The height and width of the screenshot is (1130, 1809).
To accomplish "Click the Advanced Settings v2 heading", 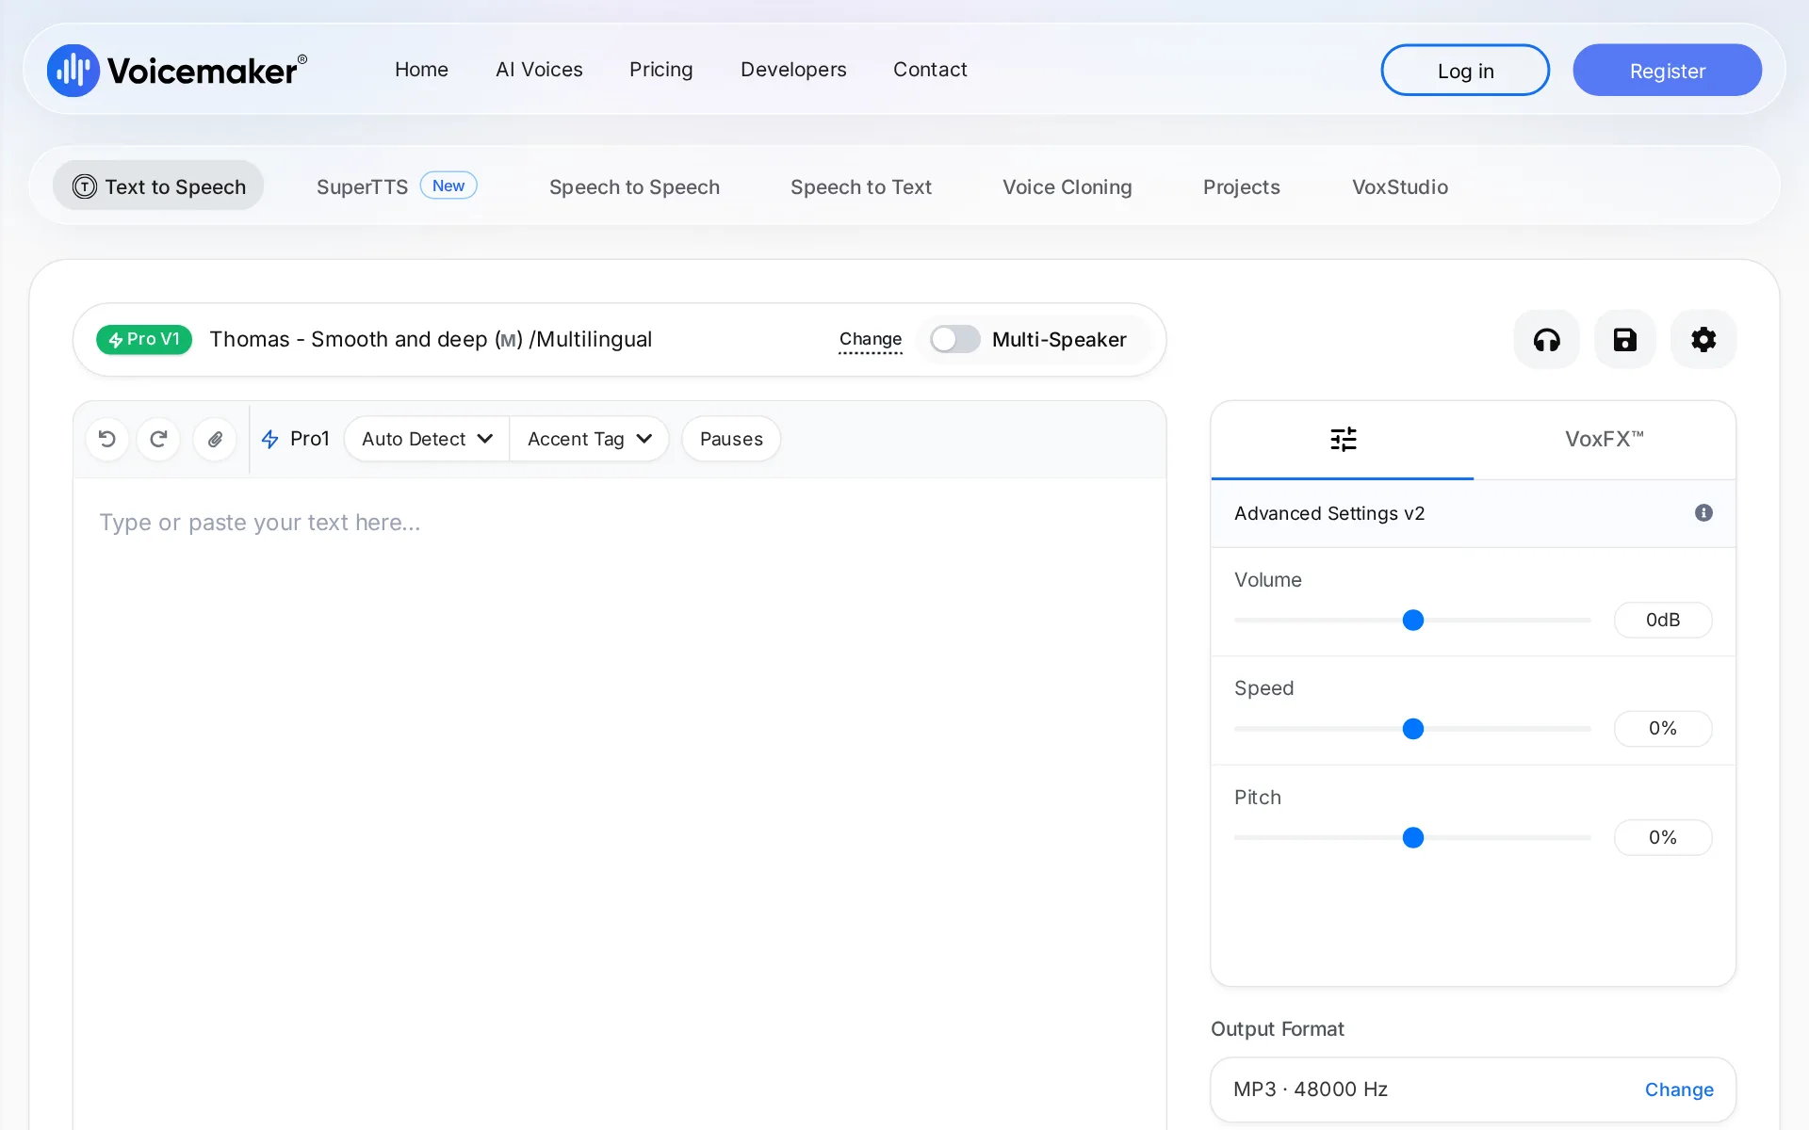I will (1329, 513).
